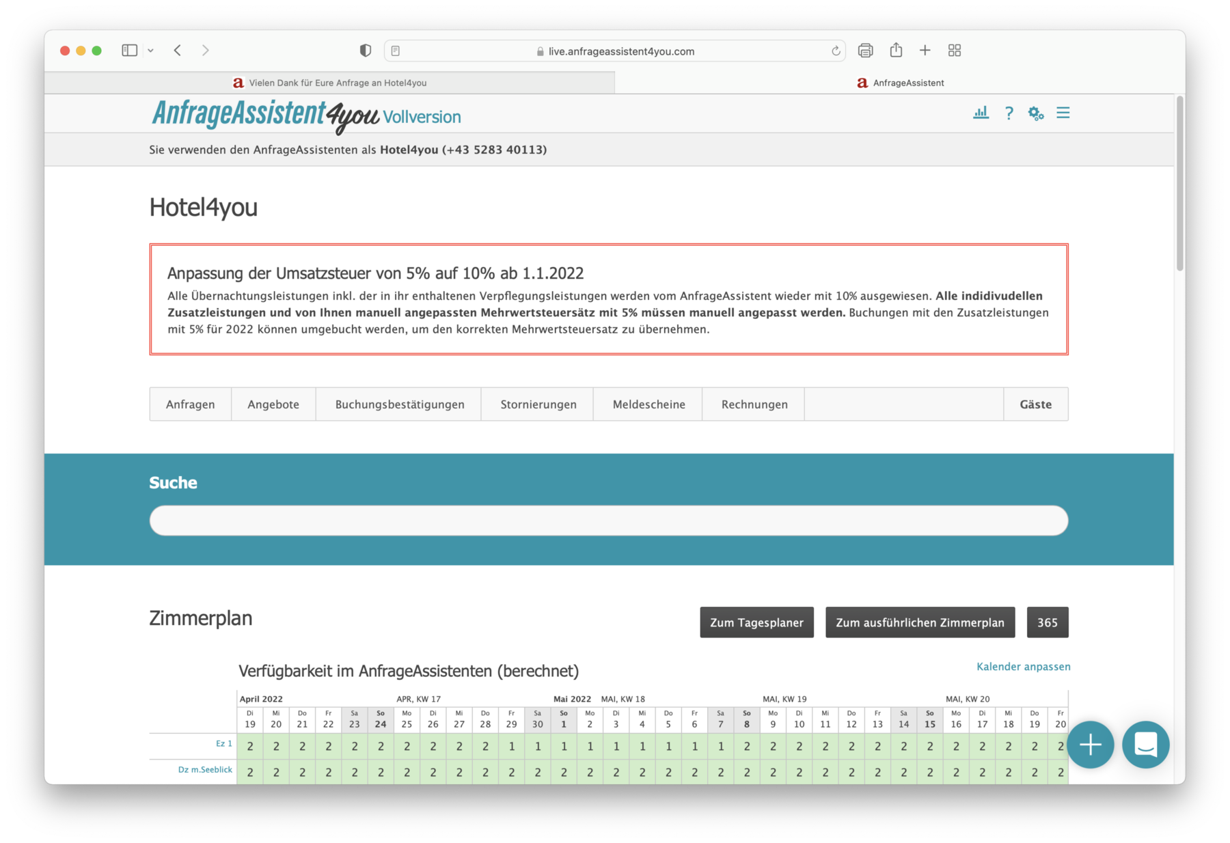
Task: Click Ez 1 availability cell for Fr 29
Action: [511, 746]
